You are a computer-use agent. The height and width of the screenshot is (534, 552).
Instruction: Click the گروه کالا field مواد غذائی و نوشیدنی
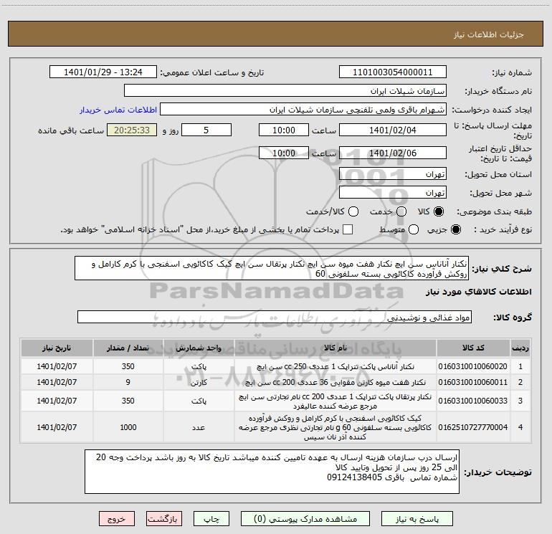275,317
